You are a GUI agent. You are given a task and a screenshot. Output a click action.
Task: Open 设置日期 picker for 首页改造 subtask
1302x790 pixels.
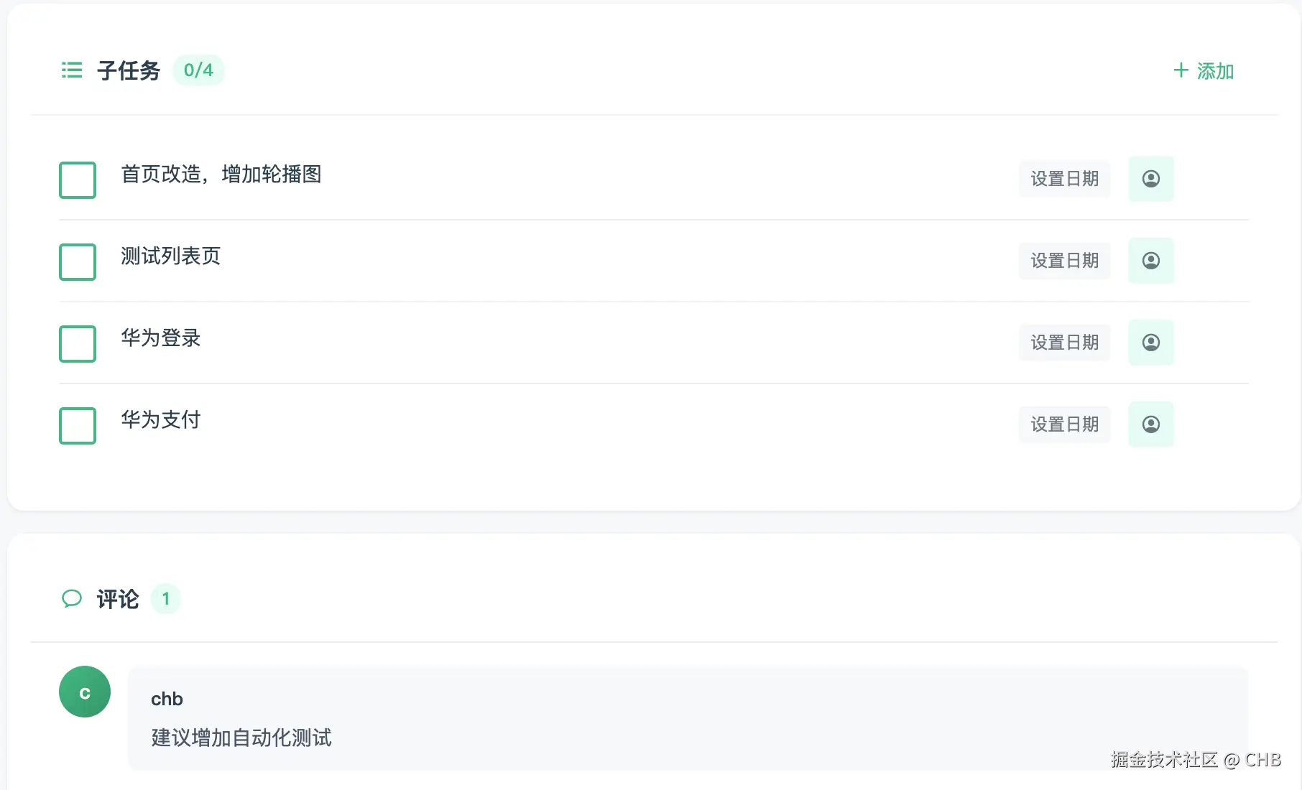pyautogui.click(x=1064, y=179)
